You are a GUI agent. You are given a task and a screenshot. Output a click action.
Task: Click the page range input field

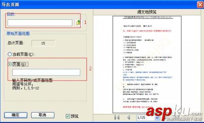point(46,72)
